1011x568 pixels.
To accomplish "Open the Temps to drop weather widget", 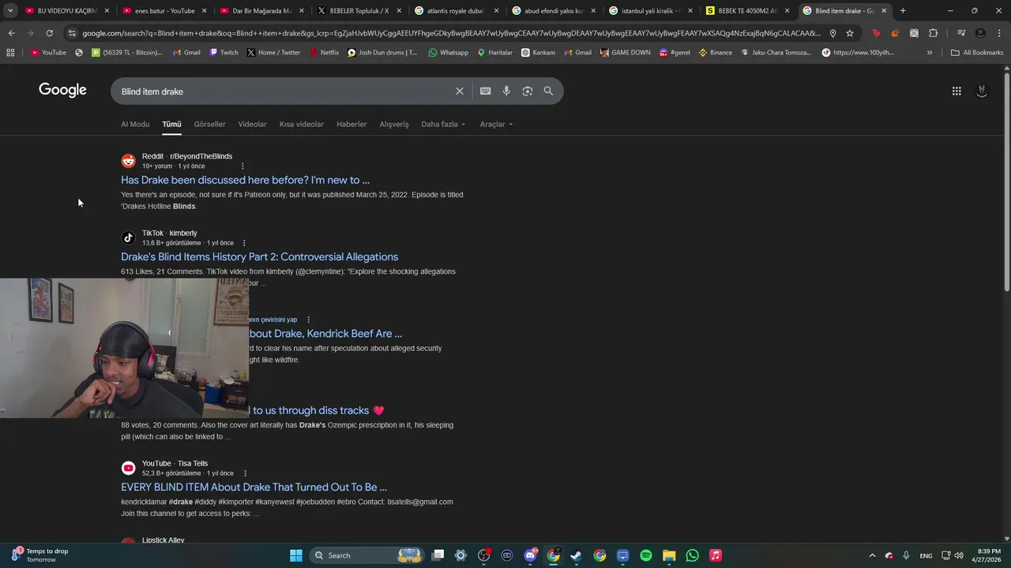I will pos(39,555).
